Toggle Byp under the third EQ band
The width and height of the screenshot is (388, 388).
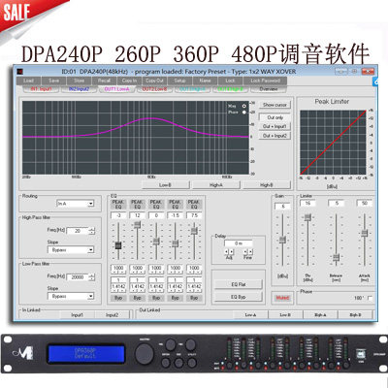(x=156, y=298)
